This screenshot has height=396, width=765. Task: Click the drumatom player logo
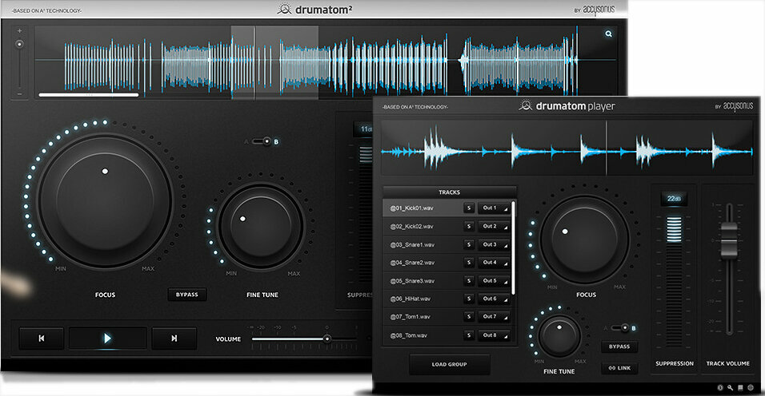click(567, 105)
